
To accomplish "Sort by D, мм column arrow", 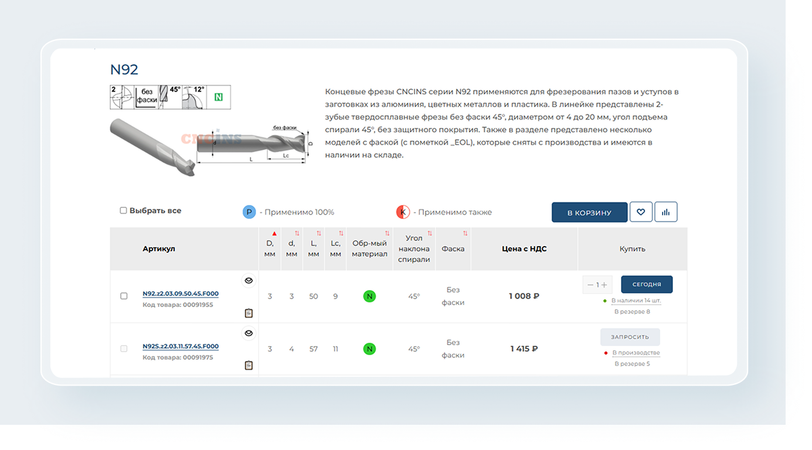I will (274, 233).
